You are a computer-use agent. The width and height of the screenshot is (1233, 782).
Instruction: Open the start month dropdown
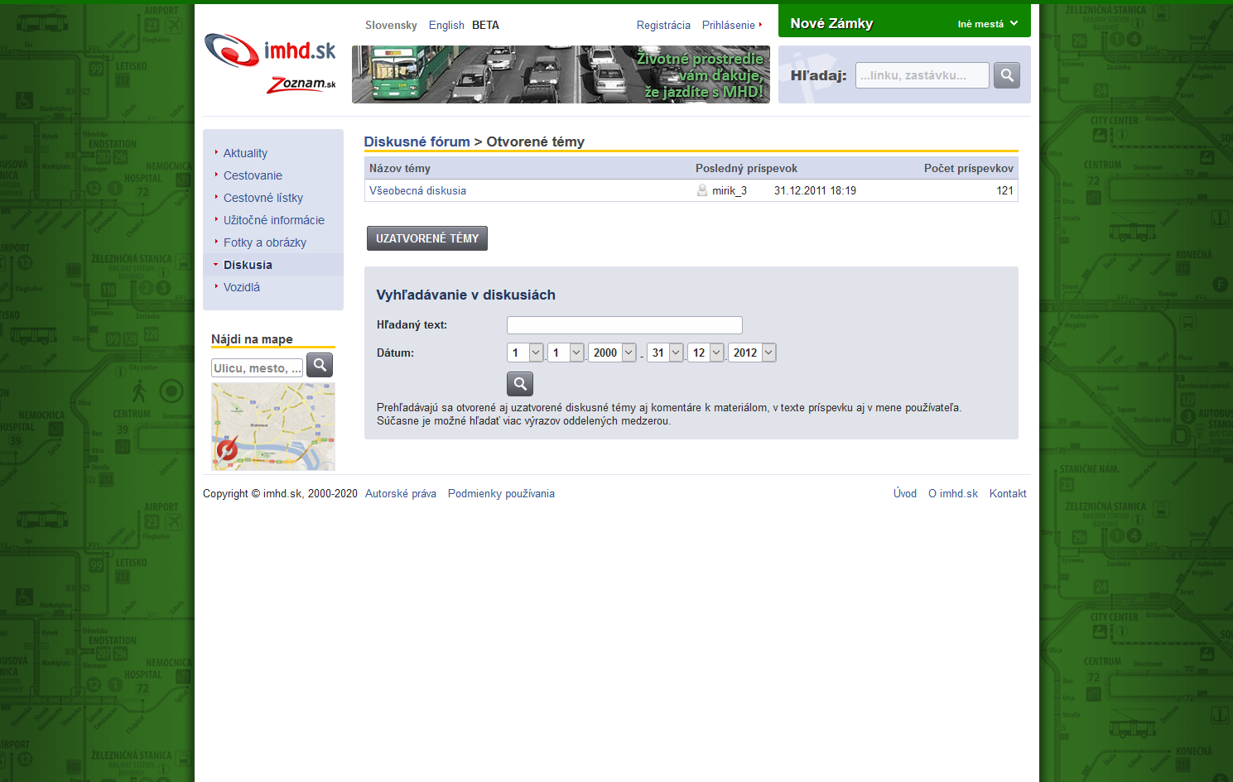coord(566,353)
